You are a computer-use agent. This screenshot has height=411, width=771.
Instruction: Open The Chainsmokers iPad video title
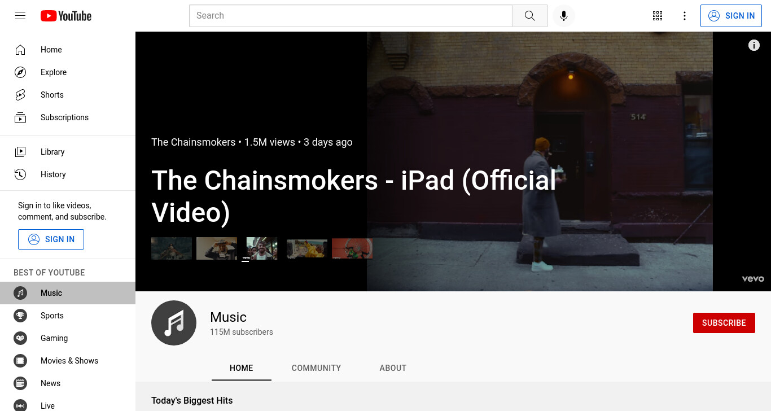[x=354, y=196]
